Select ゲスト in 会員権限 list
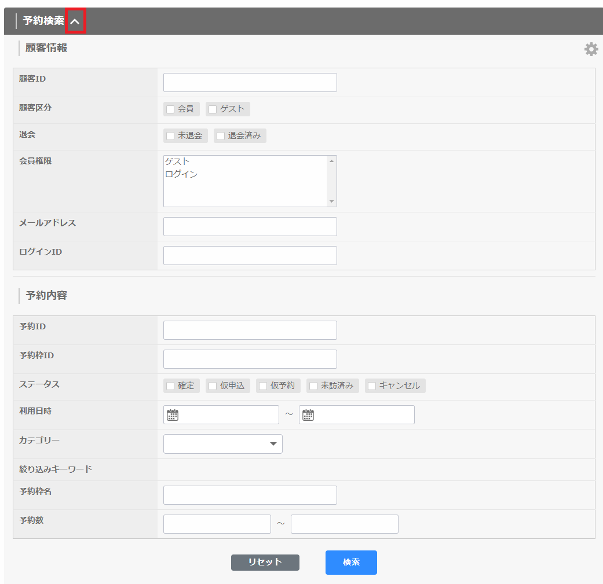Screen dimensions: 603x584 [x=177, y=162]
